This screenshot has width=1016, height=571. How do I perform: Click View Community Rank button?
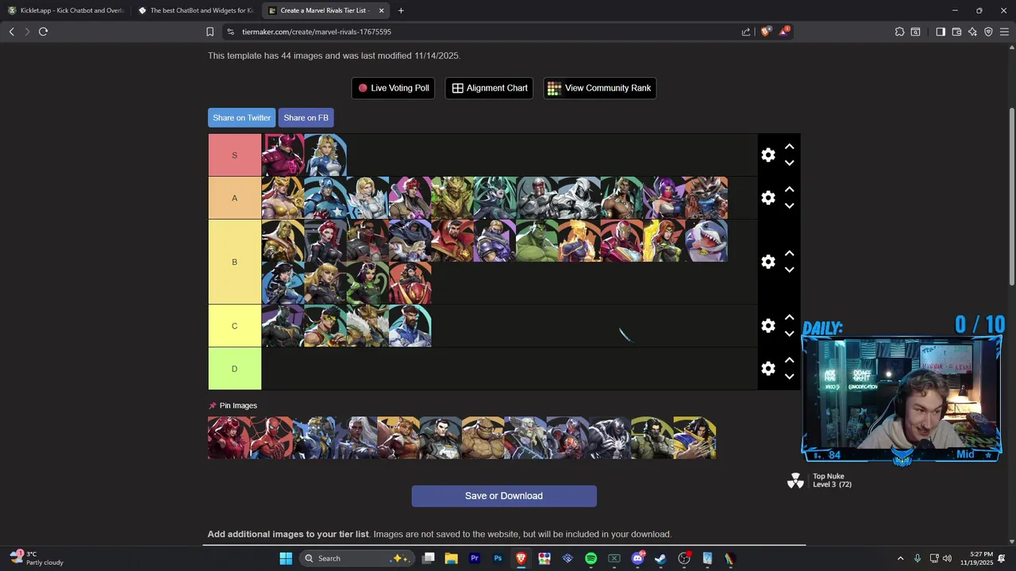(599, 88)
